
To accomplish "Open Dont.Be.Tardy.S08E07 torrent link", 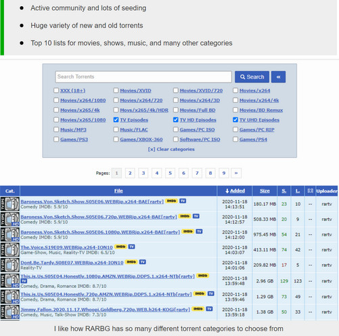I will [x=72, y=263].
